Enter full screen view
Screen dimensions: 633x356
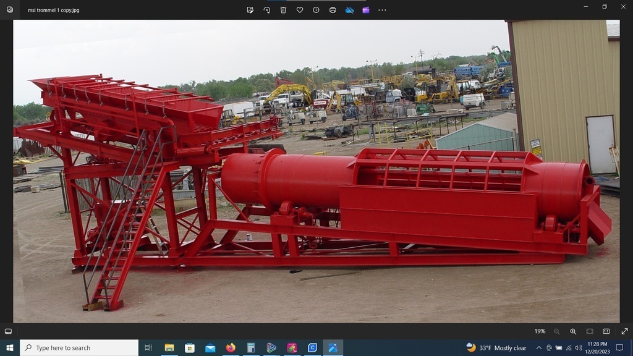click(624, 331)
